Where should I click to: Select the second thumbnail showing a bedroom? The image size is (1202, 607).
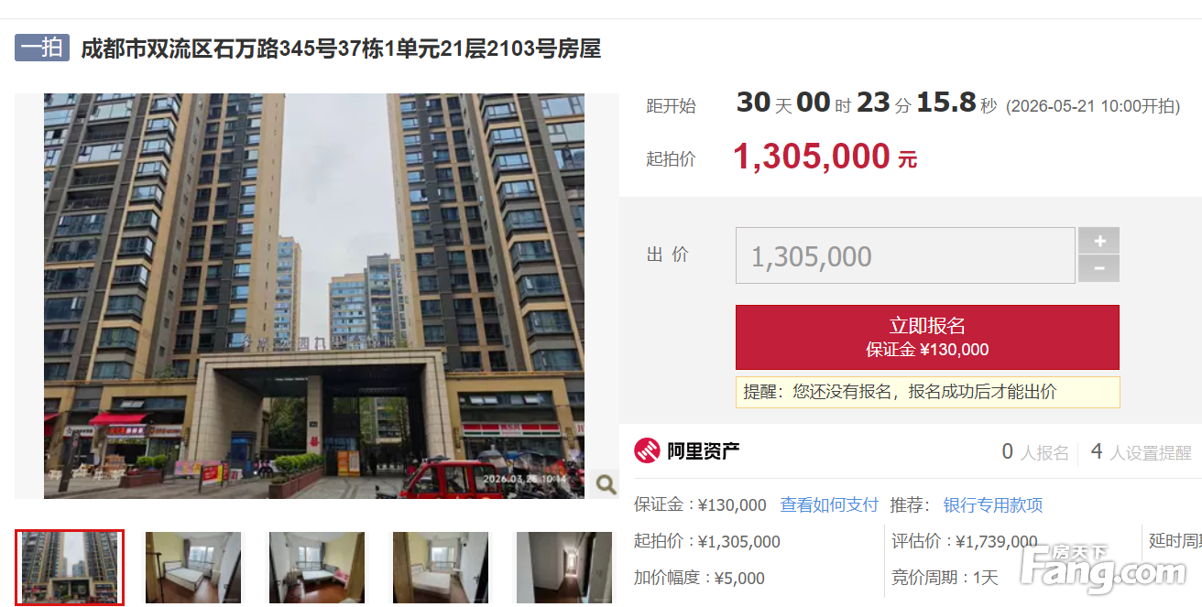(193, 568)
